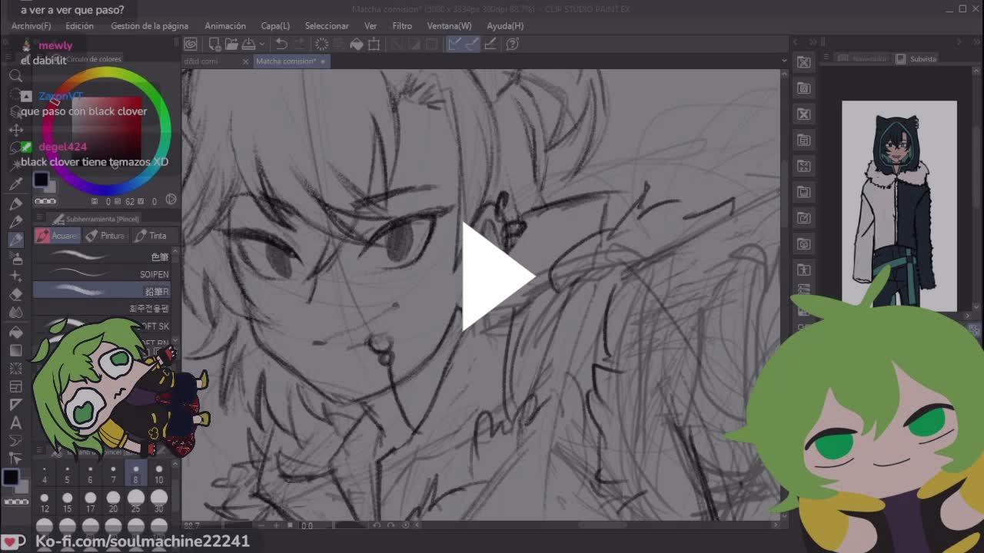Click the Fill bucket tool in toolbox

[x=15, y=331]
